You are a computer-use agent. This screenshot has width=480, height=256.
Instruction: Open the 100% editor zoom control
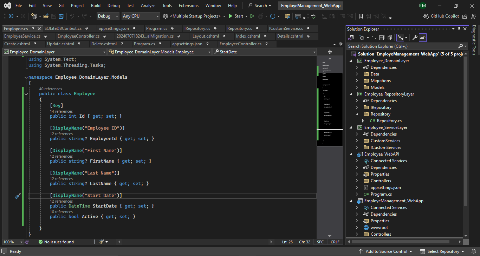(12, 242)
